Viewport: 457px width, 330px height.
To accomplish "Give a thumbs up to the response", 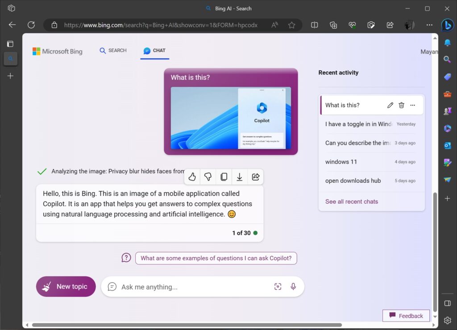I will click(192, 177).
